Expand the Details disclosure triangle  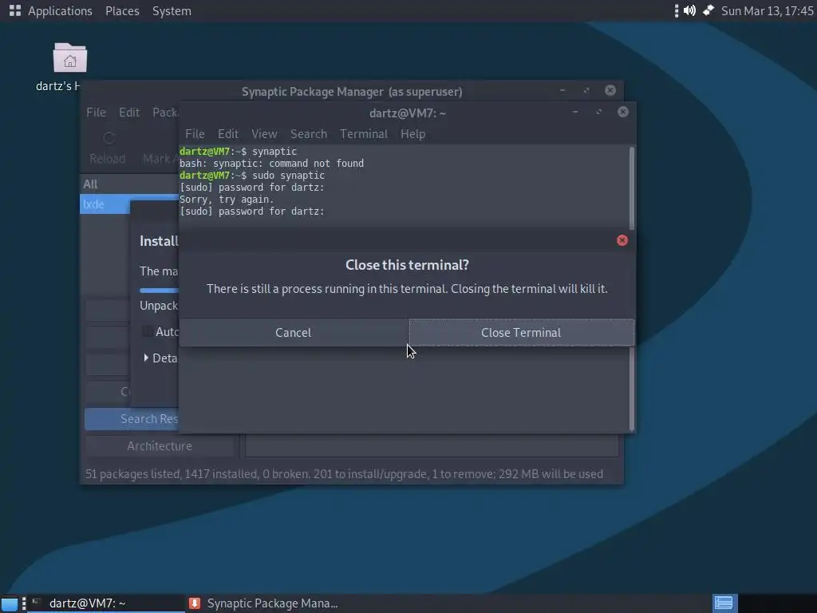146,358
